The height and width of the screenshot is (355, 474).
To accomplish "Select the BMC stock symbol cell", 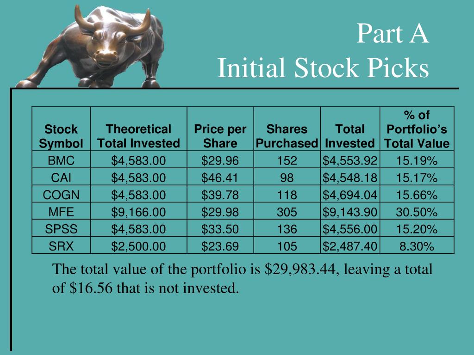I will point(61,159).
